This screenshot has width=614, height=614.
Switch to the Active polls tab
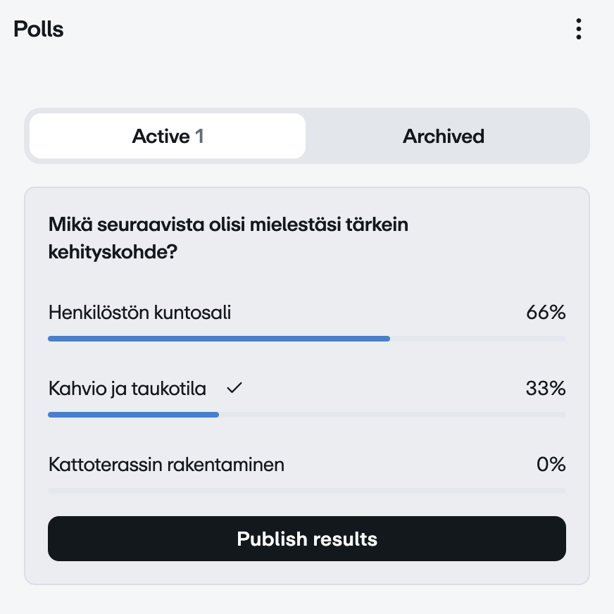tap(168, 136)
